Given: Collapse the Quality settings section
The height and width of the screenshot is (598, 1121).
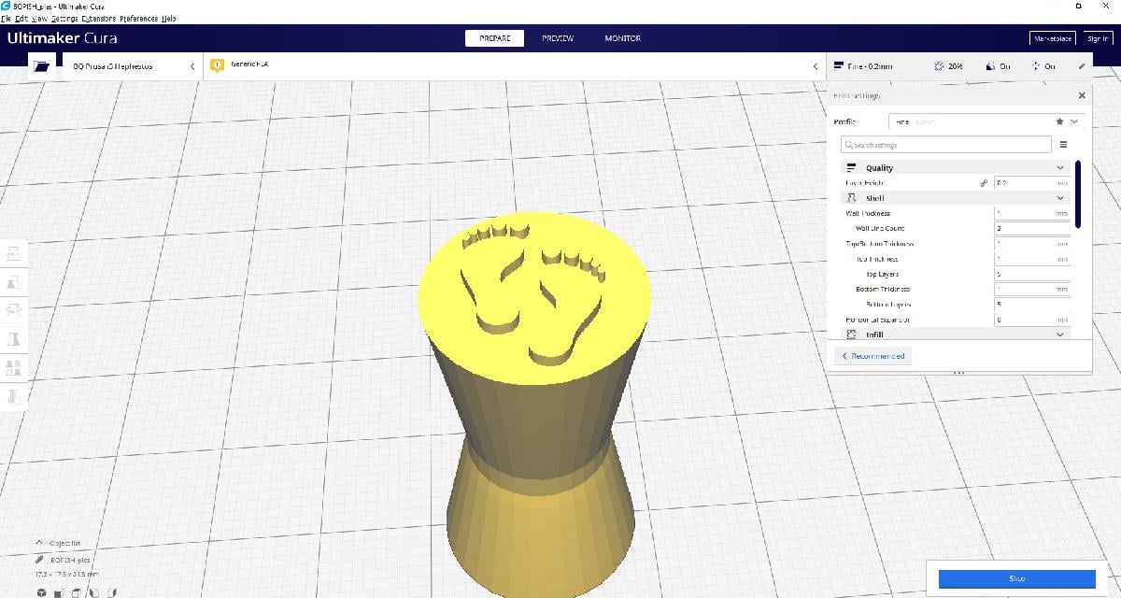Looking at the screenshot, I should [1059, 168].
